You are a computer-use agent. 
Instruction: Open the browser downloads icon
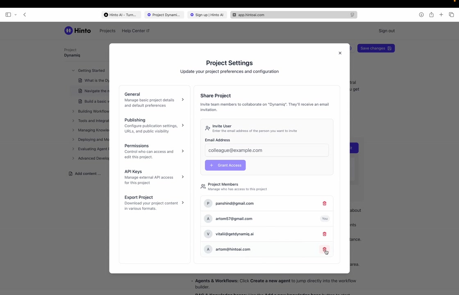(x=421, y=15)
